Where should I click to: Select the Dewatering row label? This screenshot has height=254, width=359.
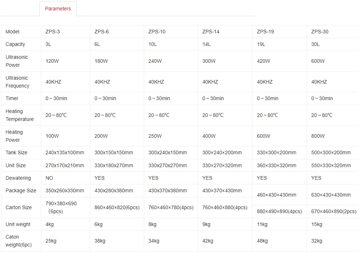pyautogui.click(x=18, y=178)
